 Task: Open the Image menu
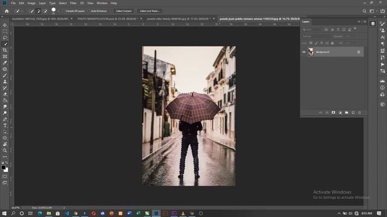coord(31,3)
